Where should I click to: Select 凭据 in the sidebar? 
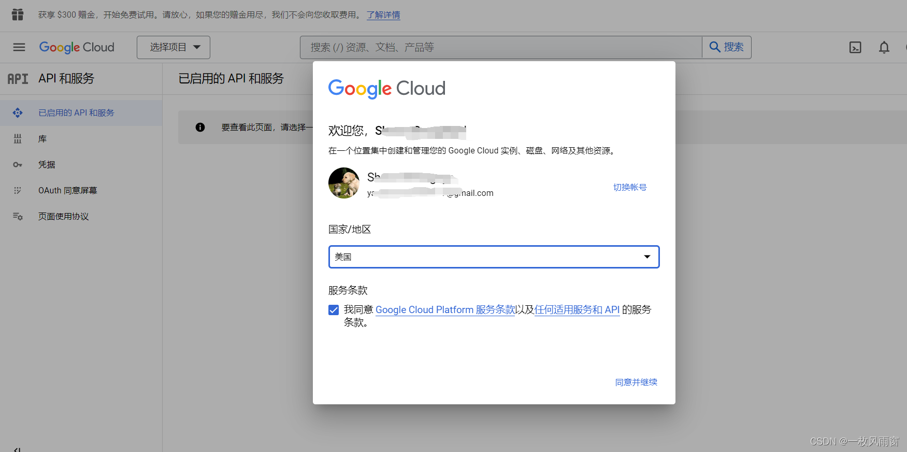click(81, 164)
